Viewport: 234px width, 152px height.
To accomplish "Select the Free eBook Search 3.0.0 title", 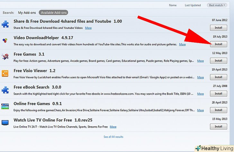I will pos(37,87).
